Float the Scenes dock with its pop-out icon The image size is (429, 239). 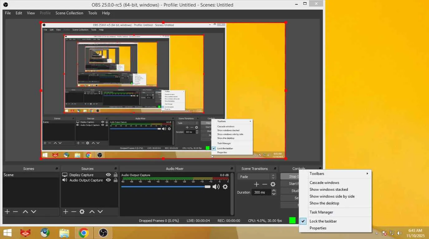57,169
